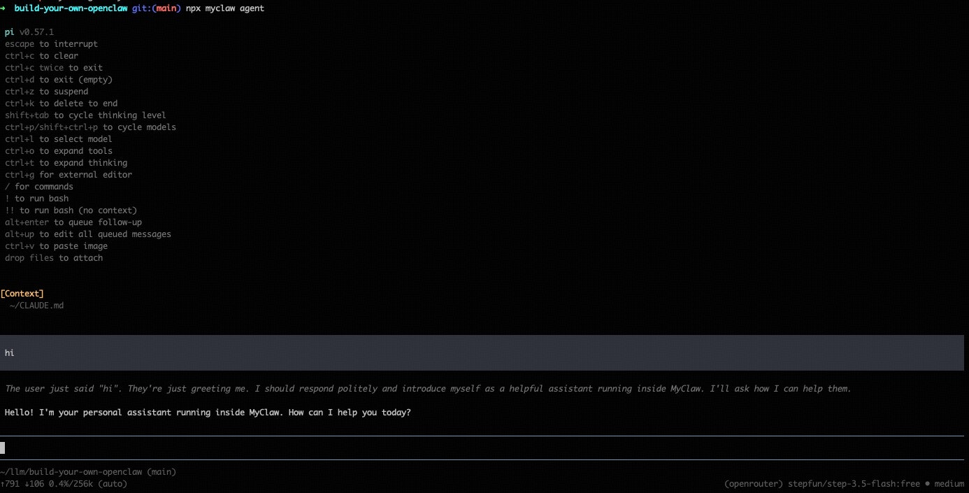Screen dimensions: 969x493
Task: Click '/ for commands' menu hint
Action: [x=38, y=186]
